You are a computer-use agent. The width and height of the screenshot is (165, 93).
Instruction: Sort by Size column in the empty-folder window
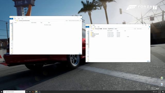(49, 22)
